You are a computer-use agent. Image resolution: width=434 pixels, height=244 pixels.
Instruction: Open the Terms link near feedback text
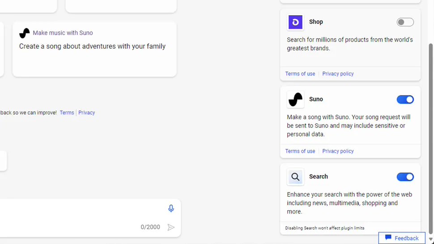click(67, 113)
